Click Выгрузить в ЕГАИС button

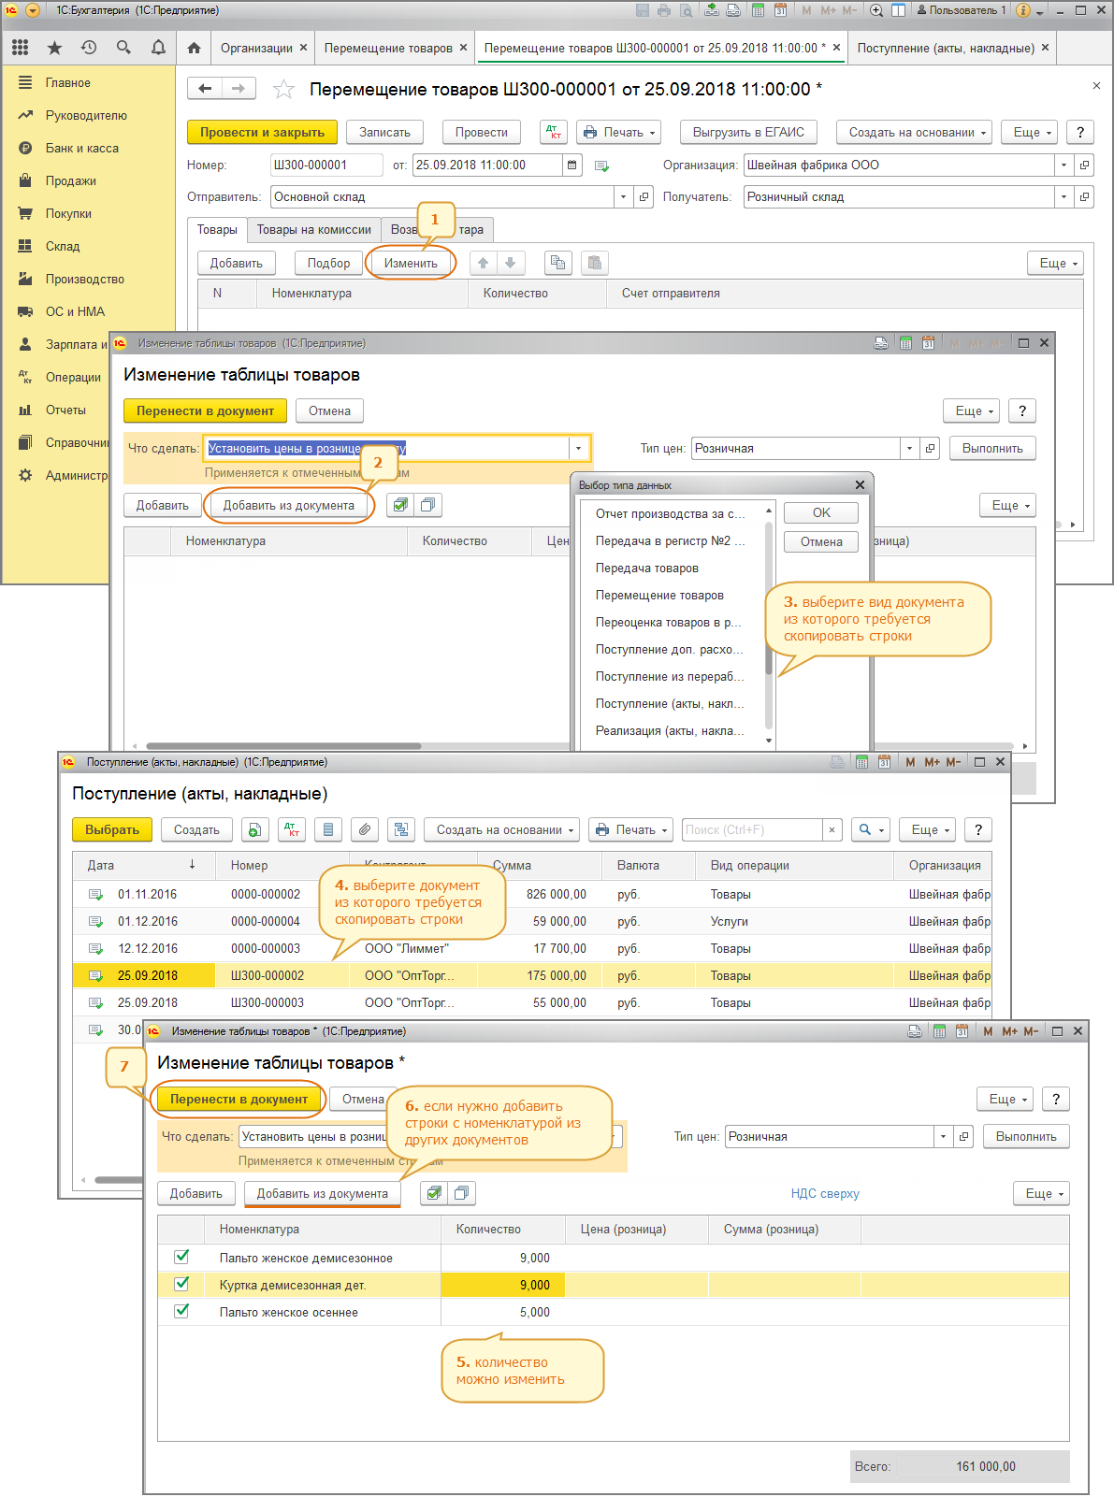tap(748, 133)
